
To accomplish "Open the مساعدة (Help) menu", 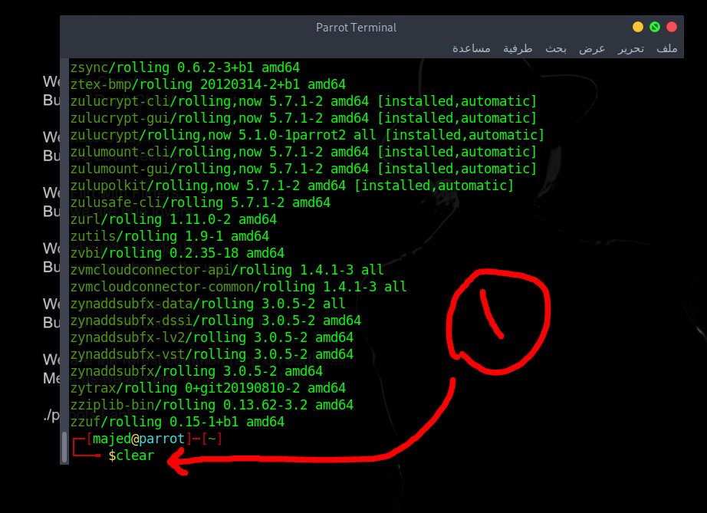I will 471,48.
